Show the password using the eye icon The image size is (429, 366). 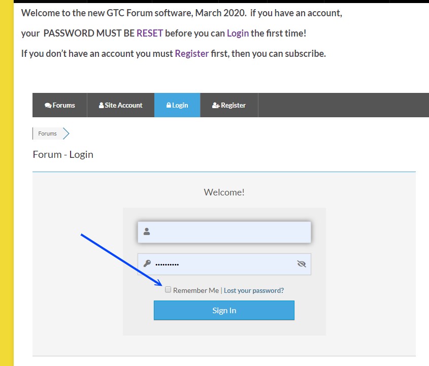pyautogui.click(x=302, y=264)
